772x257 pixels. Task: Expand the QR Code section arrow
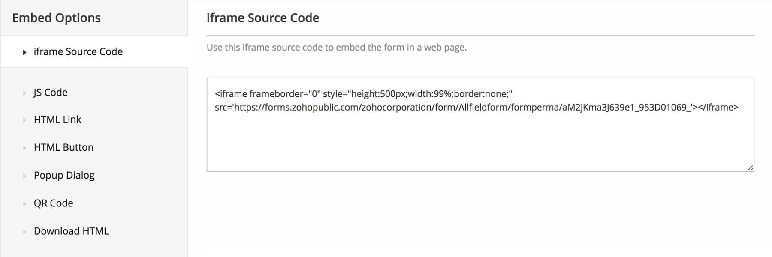point(24,203)
